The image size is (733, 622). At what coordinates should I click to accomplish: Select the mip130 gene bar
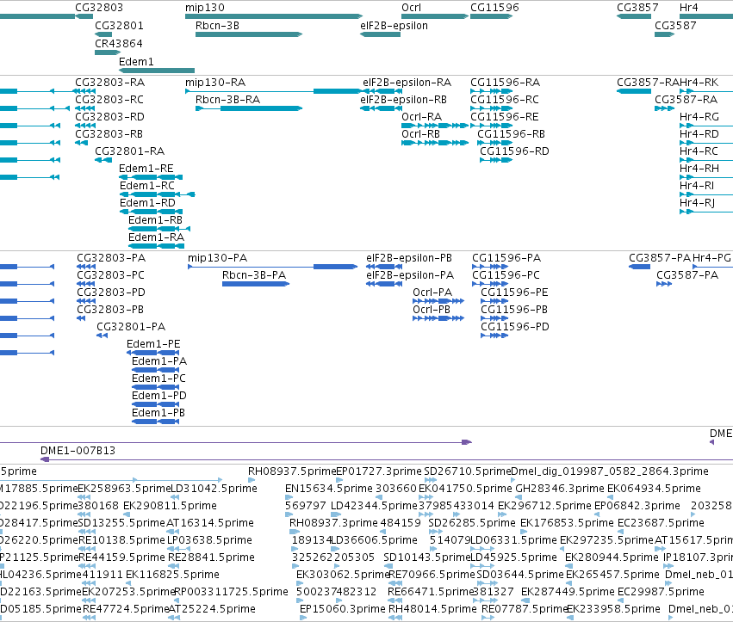273,16
